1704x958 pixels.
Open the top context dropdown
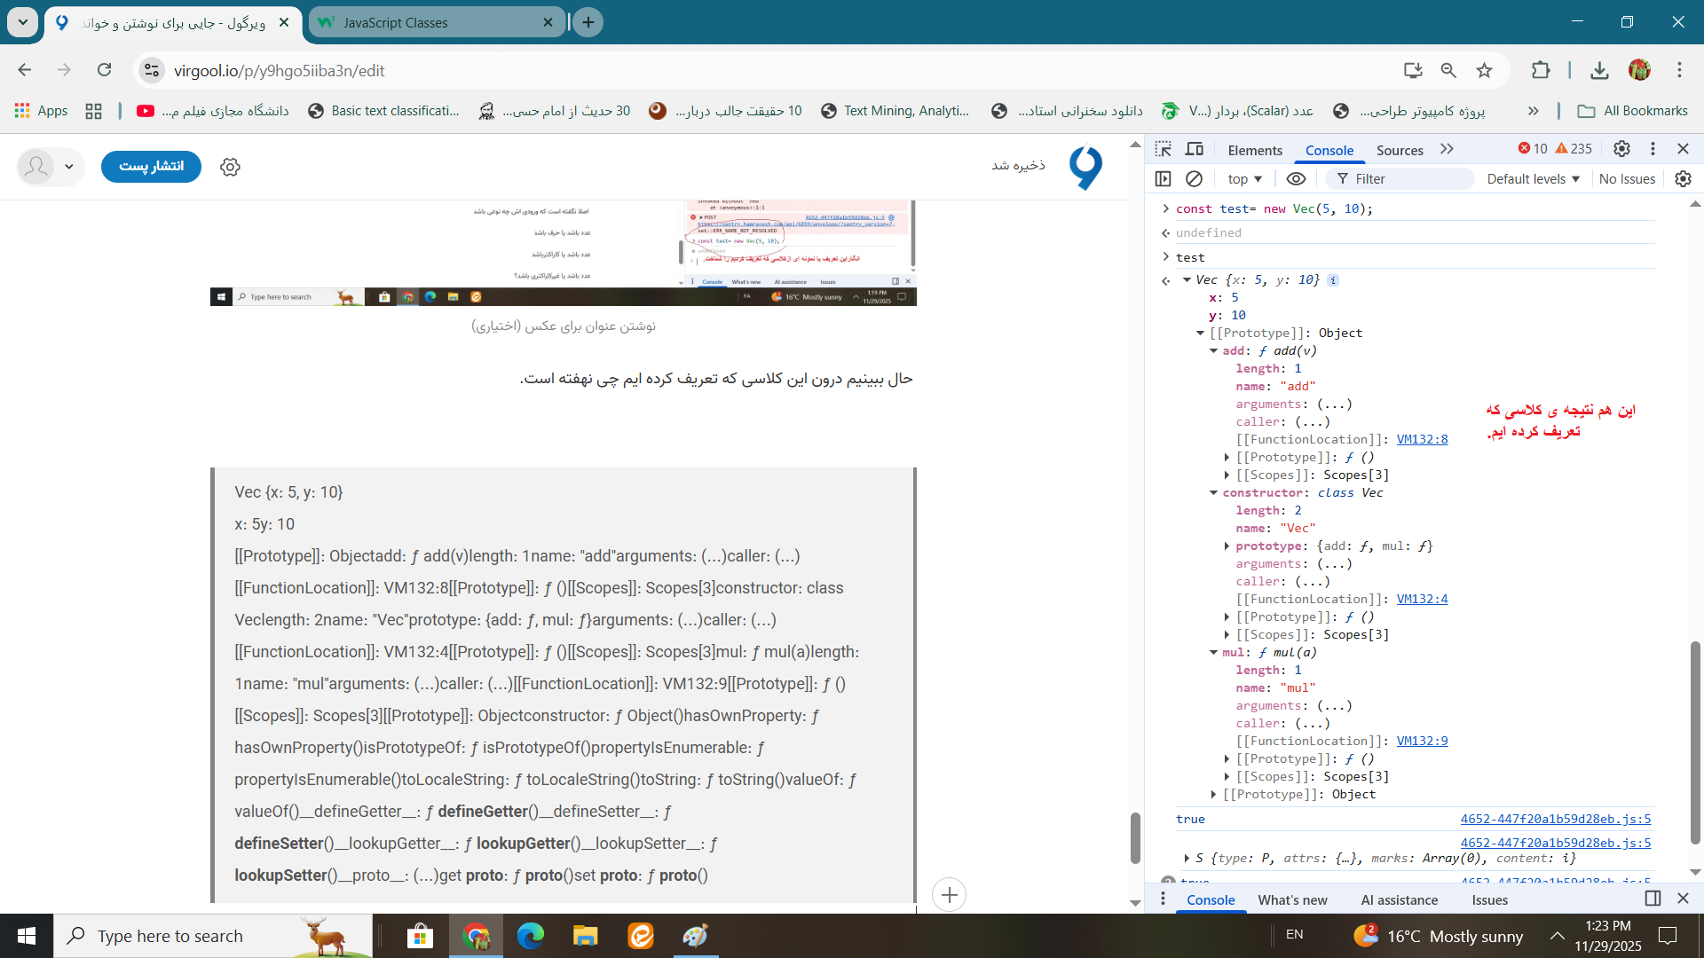(1244, 178)
